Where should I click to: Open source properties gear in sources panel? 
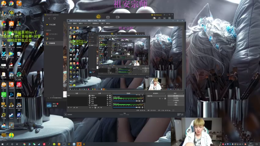click(x=95, y=107)
